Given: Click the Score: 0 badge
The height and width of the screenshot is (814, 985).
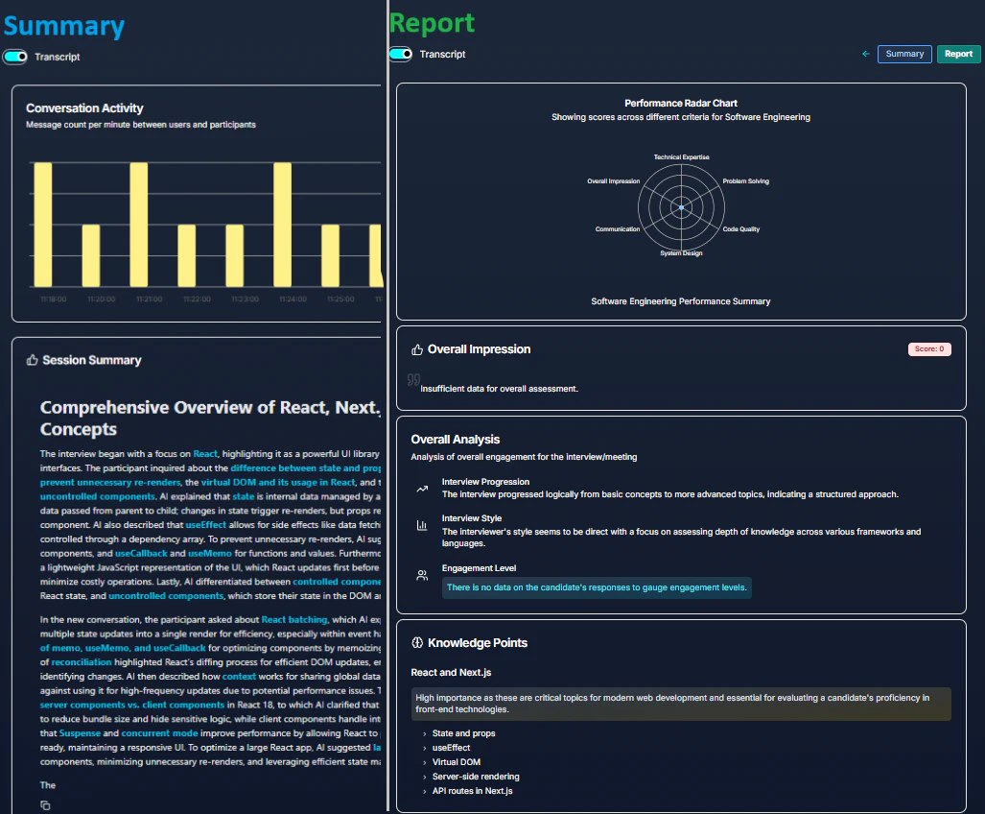Looking at the screenshot, I should click(928, 349).
